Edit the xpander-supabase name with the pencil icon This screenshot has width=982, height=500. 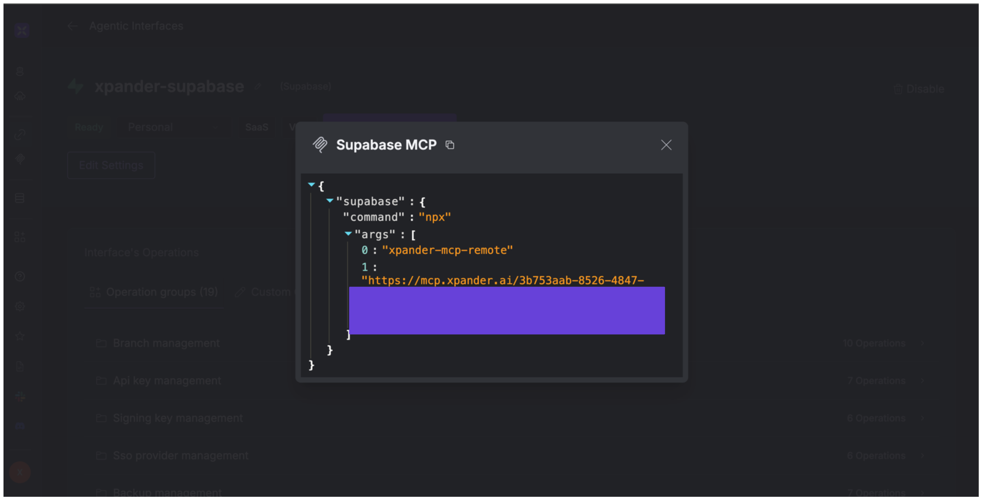point(258,87)
